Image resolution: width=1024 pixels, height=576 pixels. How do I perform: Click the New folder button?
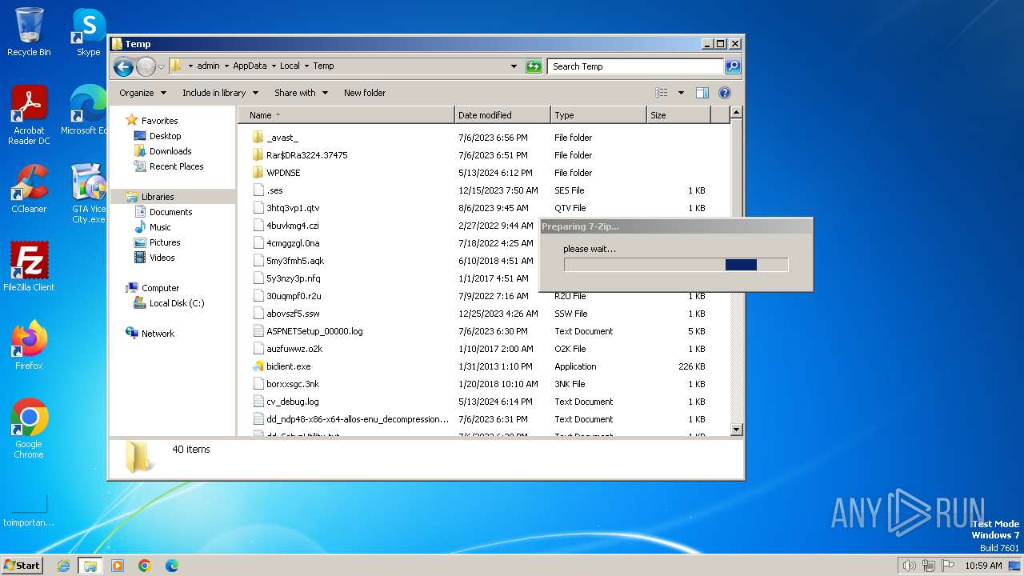[x=365, y=93]
